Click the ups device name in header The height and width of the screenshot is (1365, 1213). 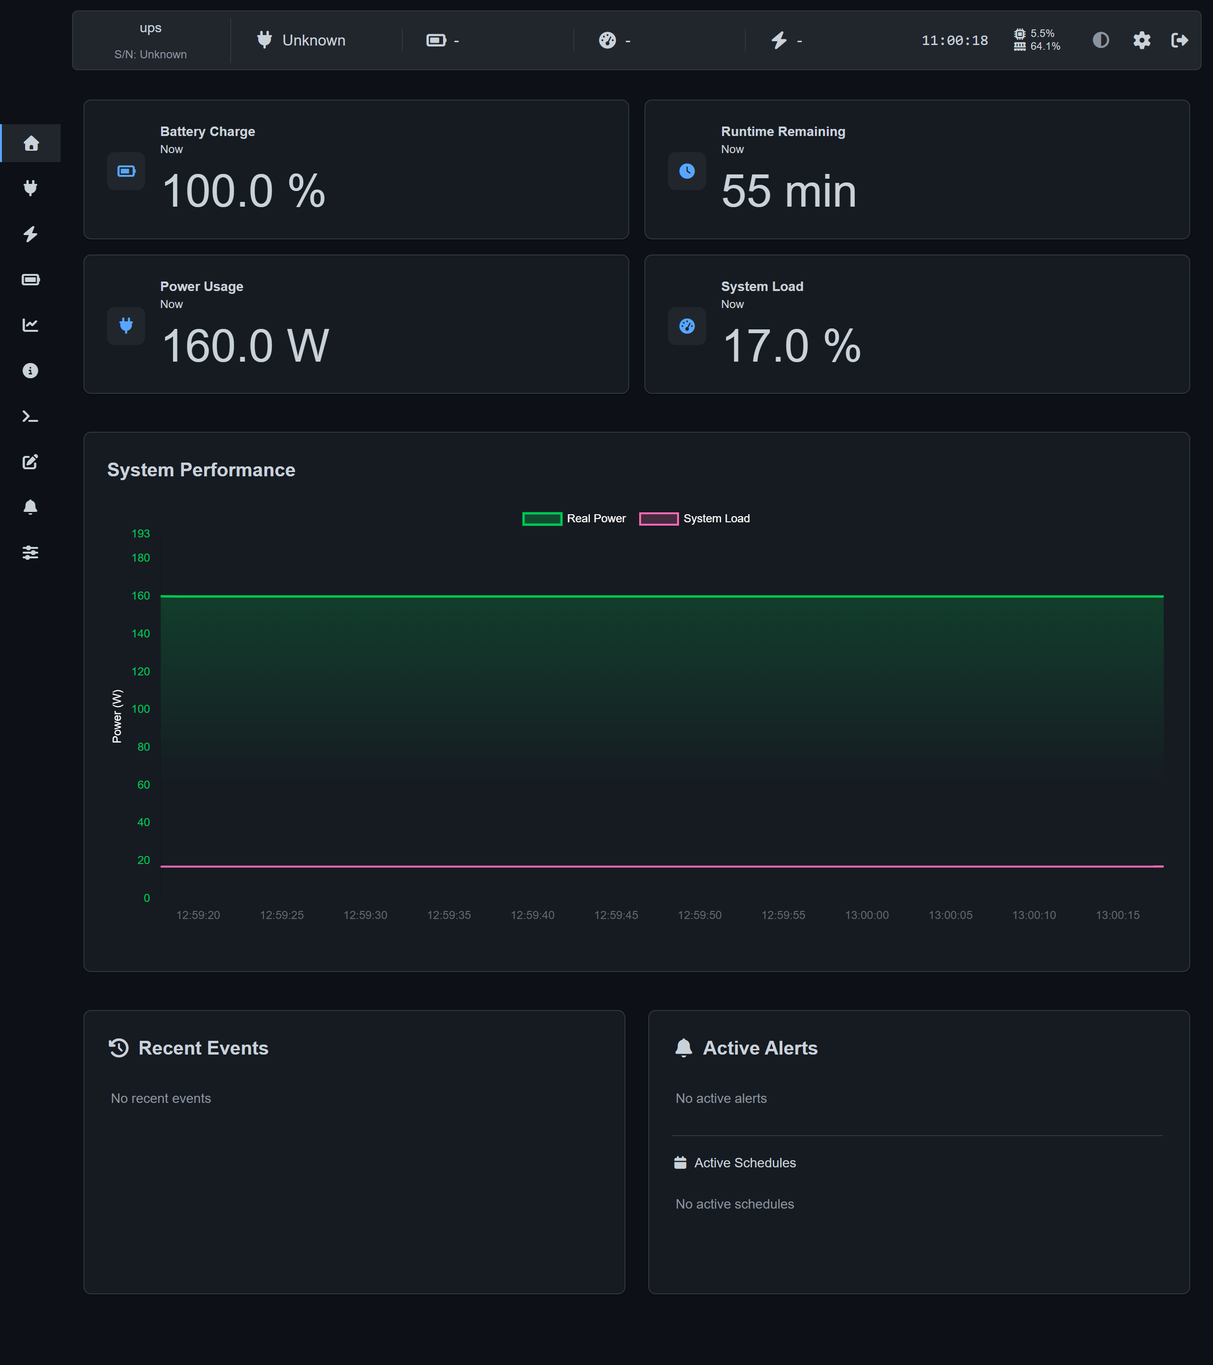point(150,28)
